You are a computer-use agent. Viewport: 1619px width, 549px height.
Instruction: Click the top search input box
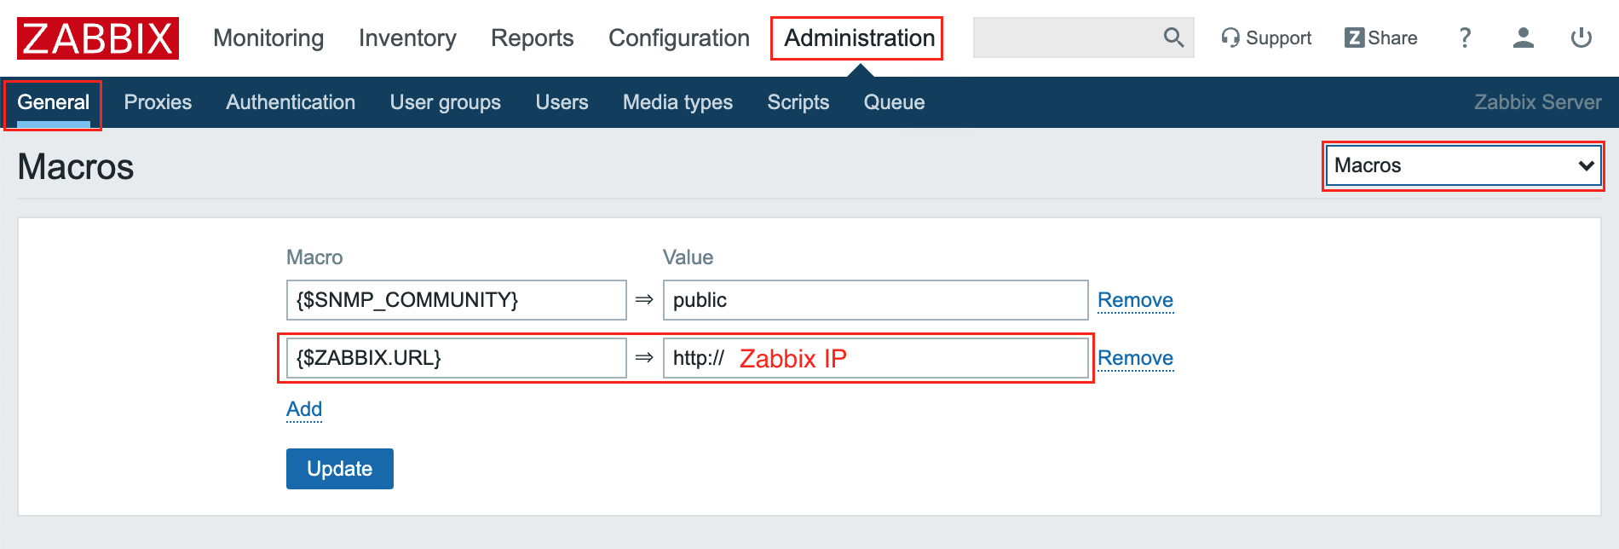1065,38
